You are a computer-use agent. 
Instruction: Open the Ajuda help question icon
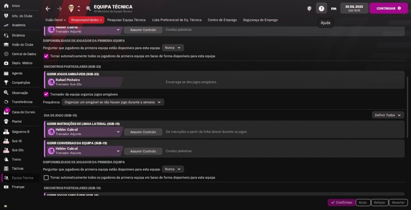click(321, 8)
